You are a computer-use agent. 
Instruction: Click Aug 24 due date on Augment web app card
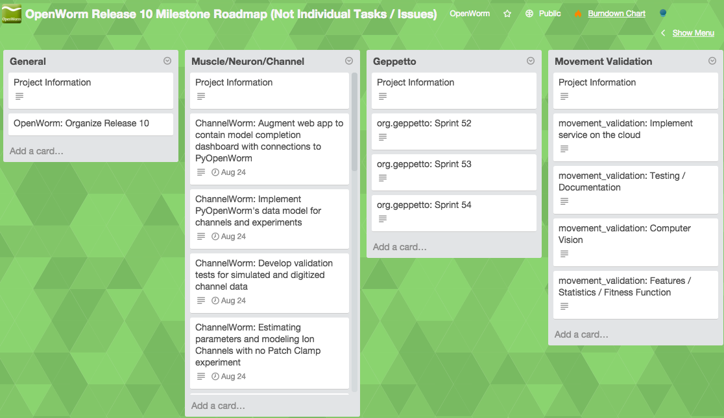pos(229,172)
